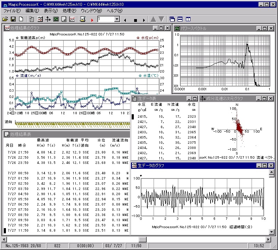Click the yellow processing icon with pencil
The image size is (278, 250).
[x=83, y=19]
